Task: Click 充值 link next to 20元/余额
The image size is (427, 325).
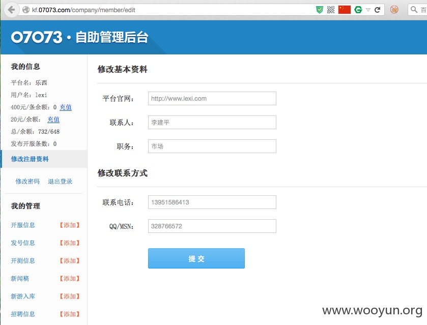Action: [53, 120]
